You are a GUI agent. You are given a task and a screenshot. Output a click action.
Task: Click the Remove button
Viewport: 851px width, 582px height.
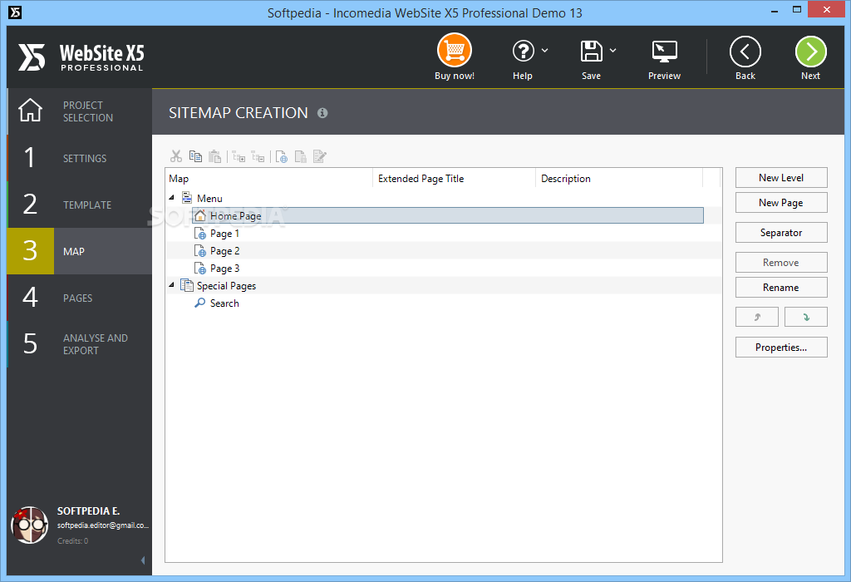coord(781,262)
